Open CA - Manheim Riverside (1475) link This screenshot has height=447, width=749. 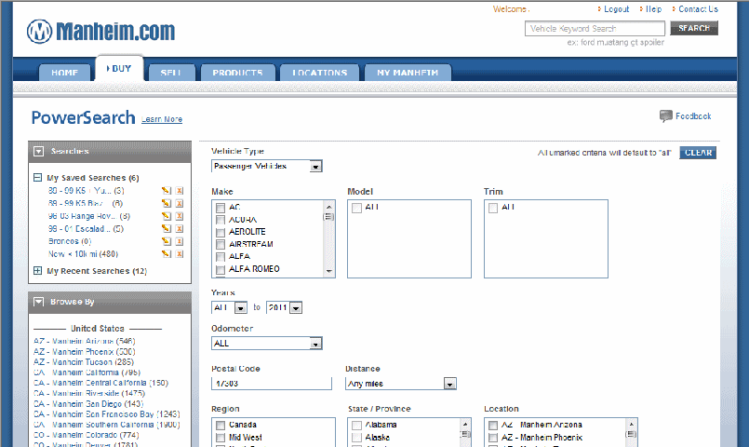pos(89,394)
